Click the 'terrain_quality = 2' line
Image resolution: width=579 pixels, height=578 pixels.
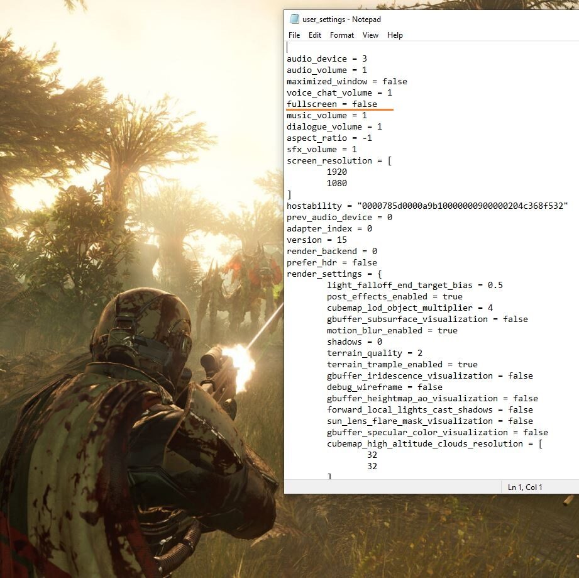[375, 353]
